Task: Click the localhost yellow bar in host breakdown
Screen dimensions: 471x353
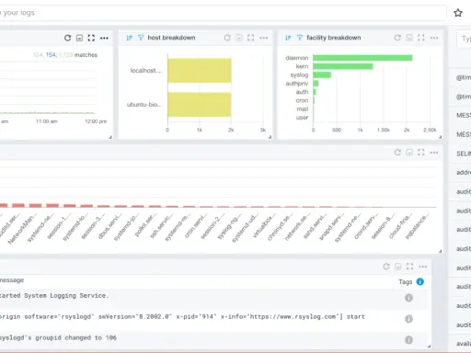Action: coord(200,71)
